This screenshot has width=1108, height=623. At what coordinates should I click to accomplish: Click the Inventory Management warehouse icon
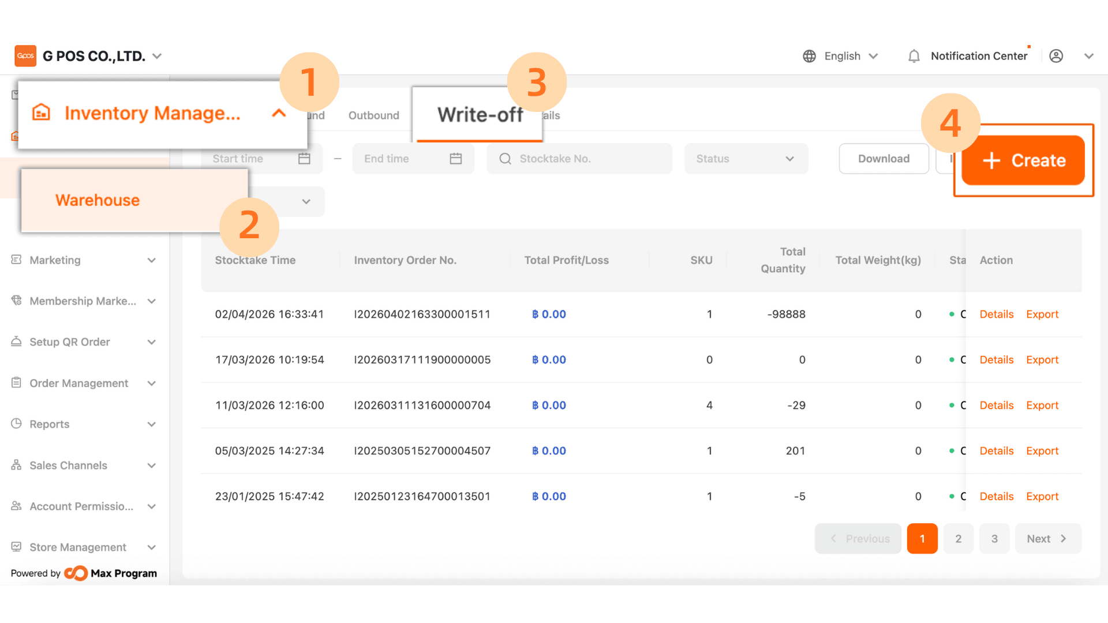pos(41,112)
